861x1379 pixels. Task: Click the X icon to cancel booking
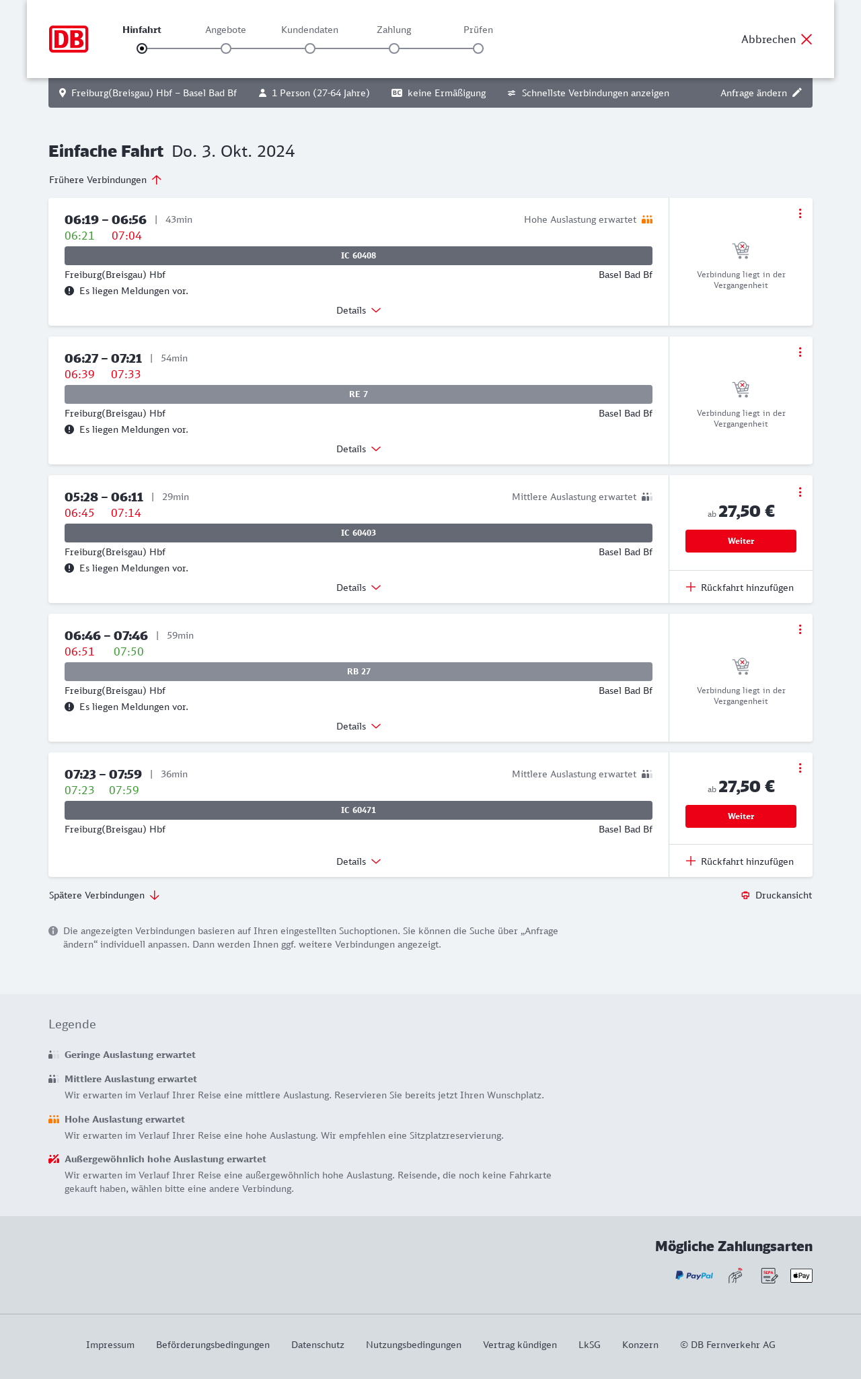807,39
